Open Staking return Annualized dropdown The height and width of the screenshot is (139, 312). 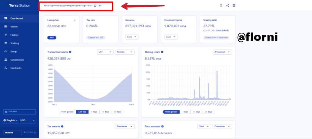(x=222, y=52)
